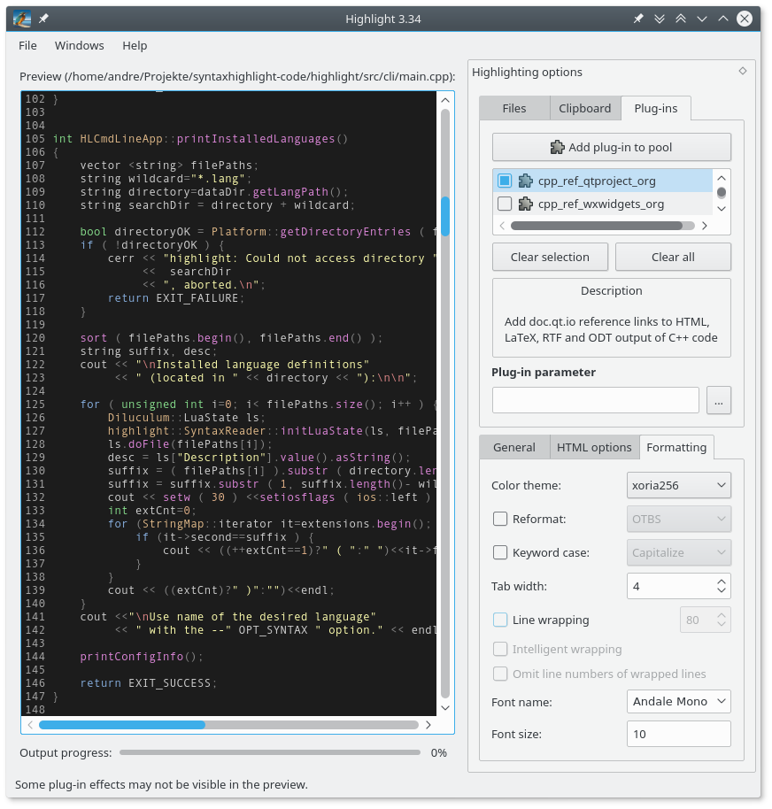Click the Output progress bar

[x=270, y=752]
